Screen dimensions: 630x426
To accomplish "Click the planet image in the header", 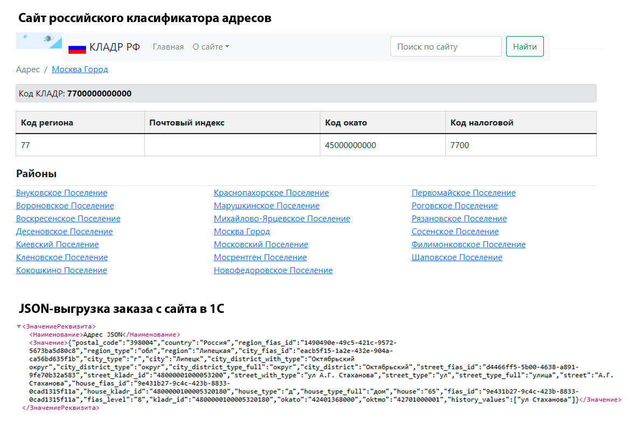I will [x=46, y=39].
